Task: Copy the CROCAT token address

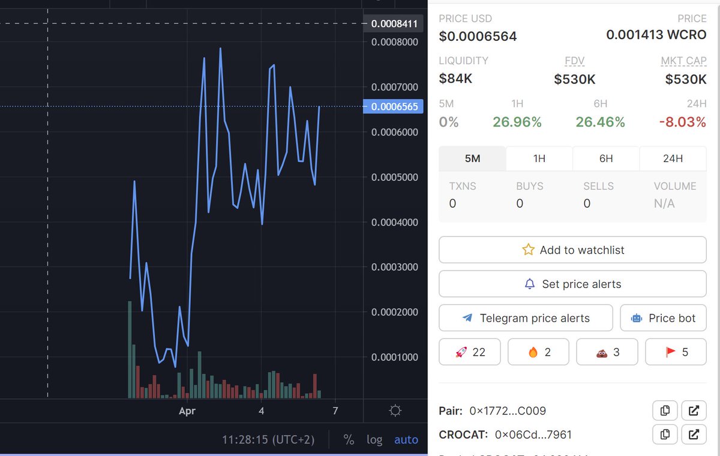Action: click(665, 434)
